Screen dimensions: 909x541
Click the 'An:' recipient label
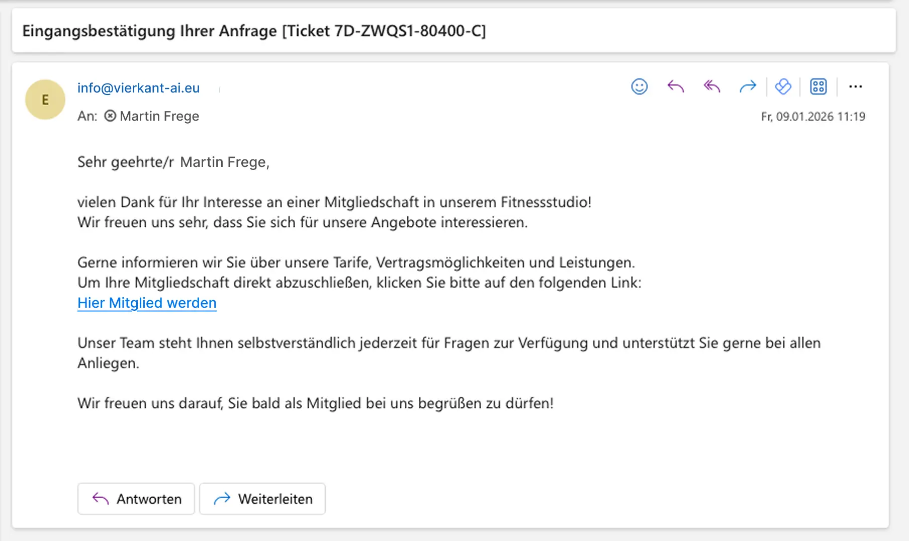87,116
